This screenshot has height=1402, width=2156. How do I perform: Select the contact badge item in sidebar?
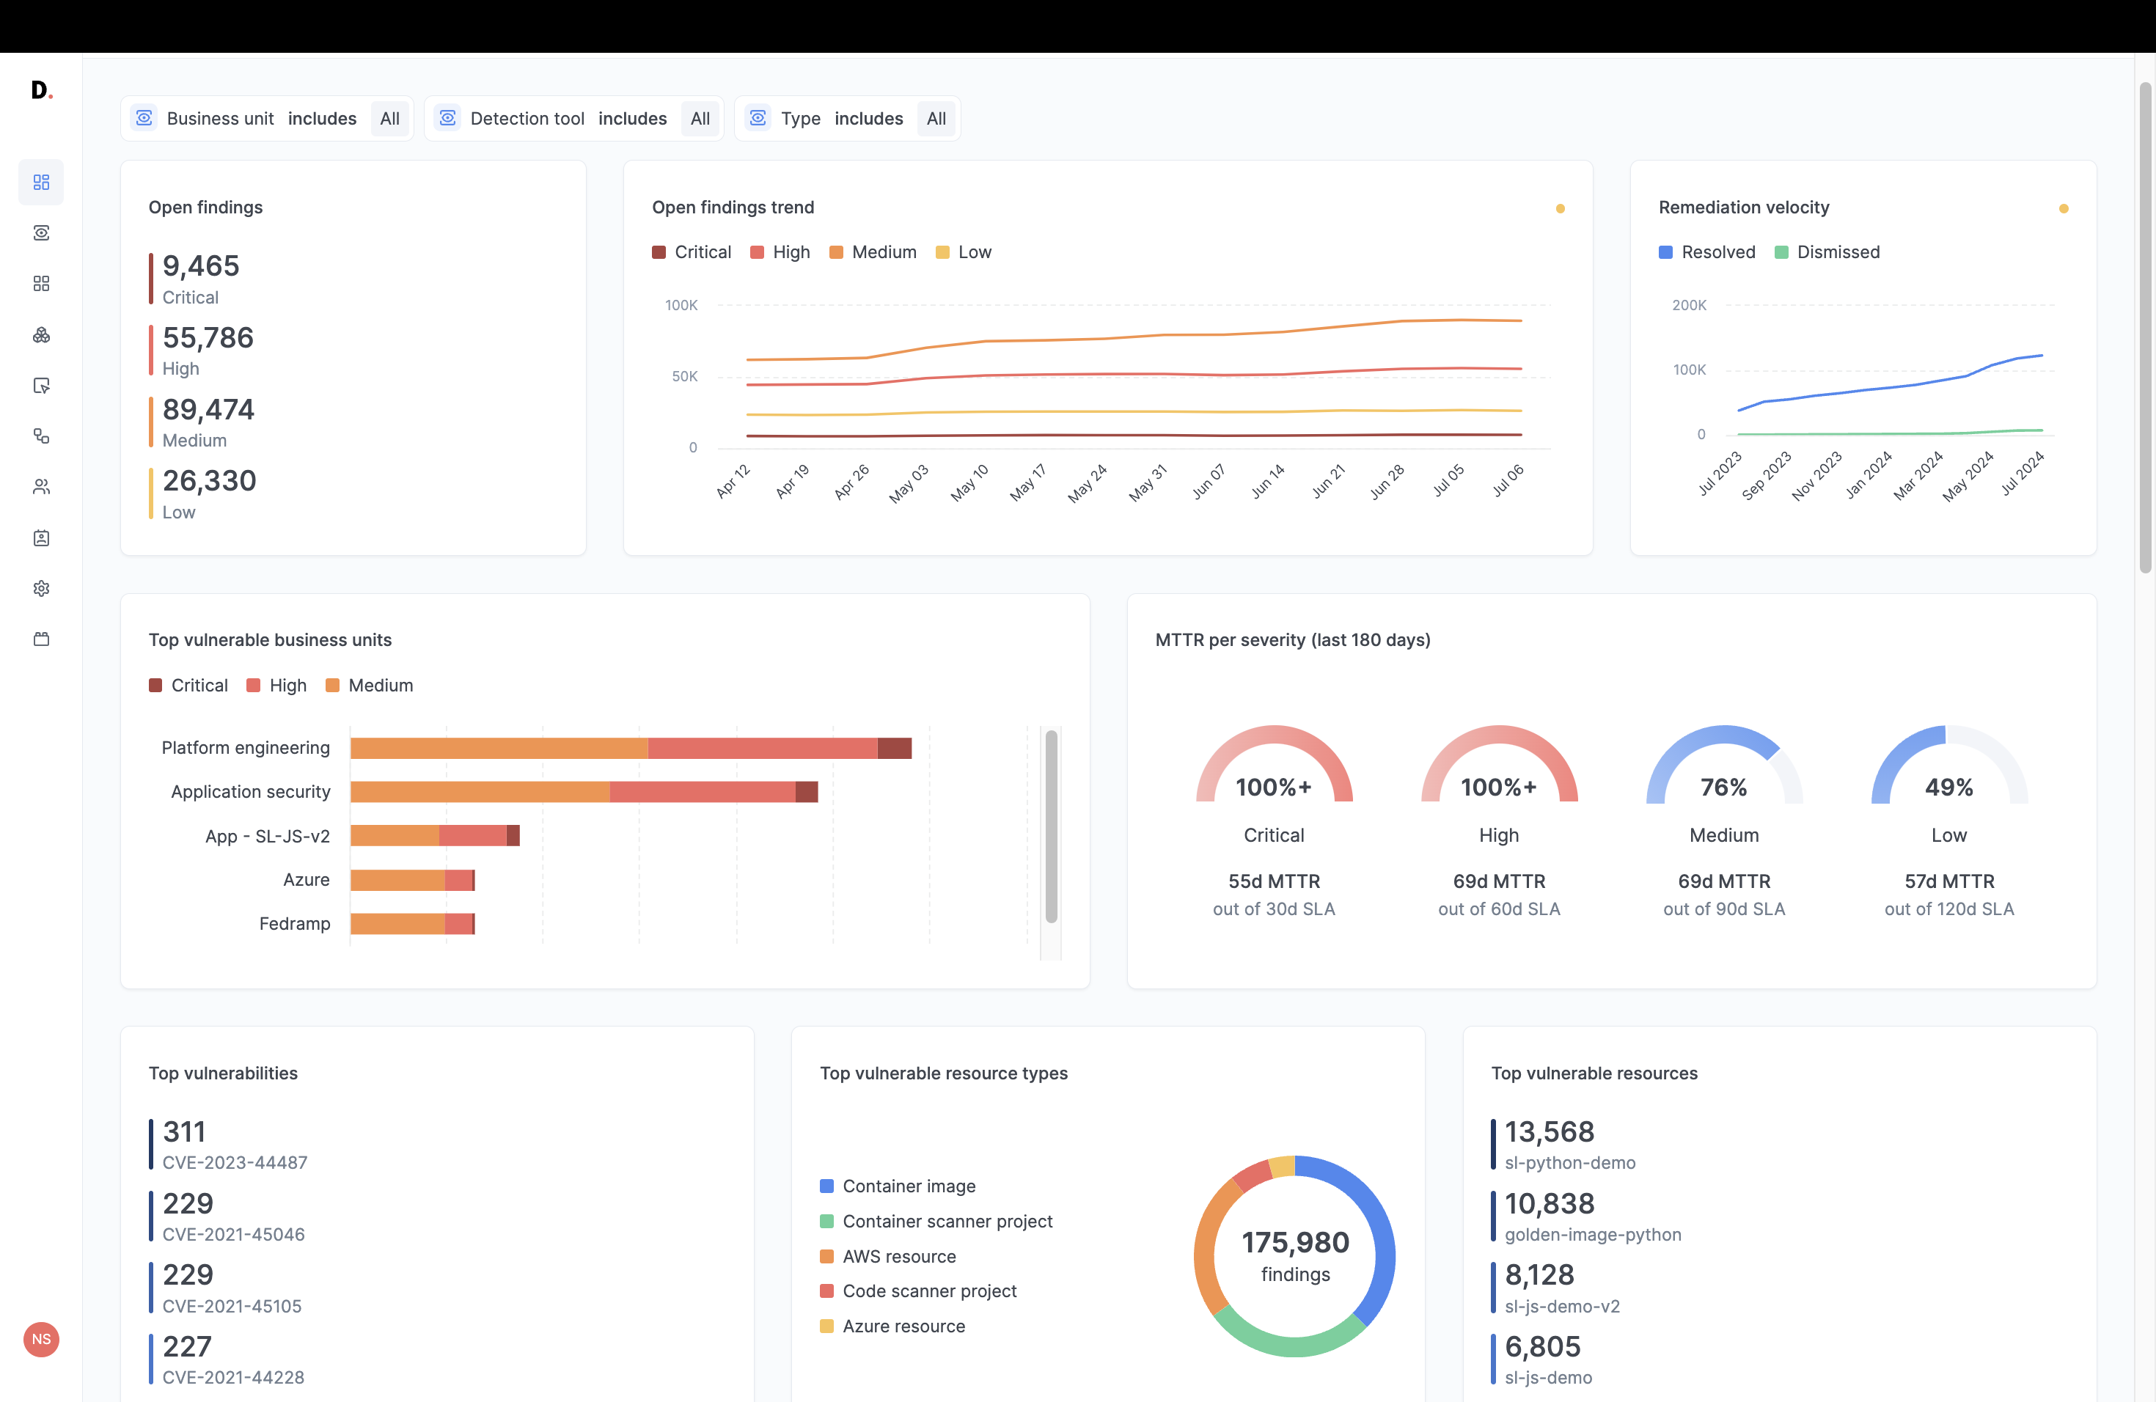tap(41, 538)
